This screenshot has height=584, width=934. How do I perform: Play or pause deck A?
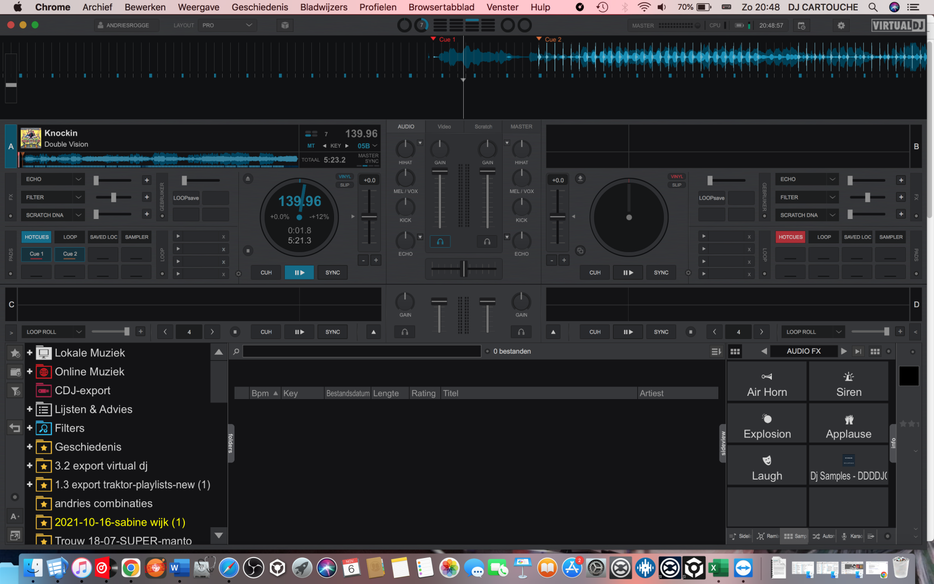[x=299, y=273]
